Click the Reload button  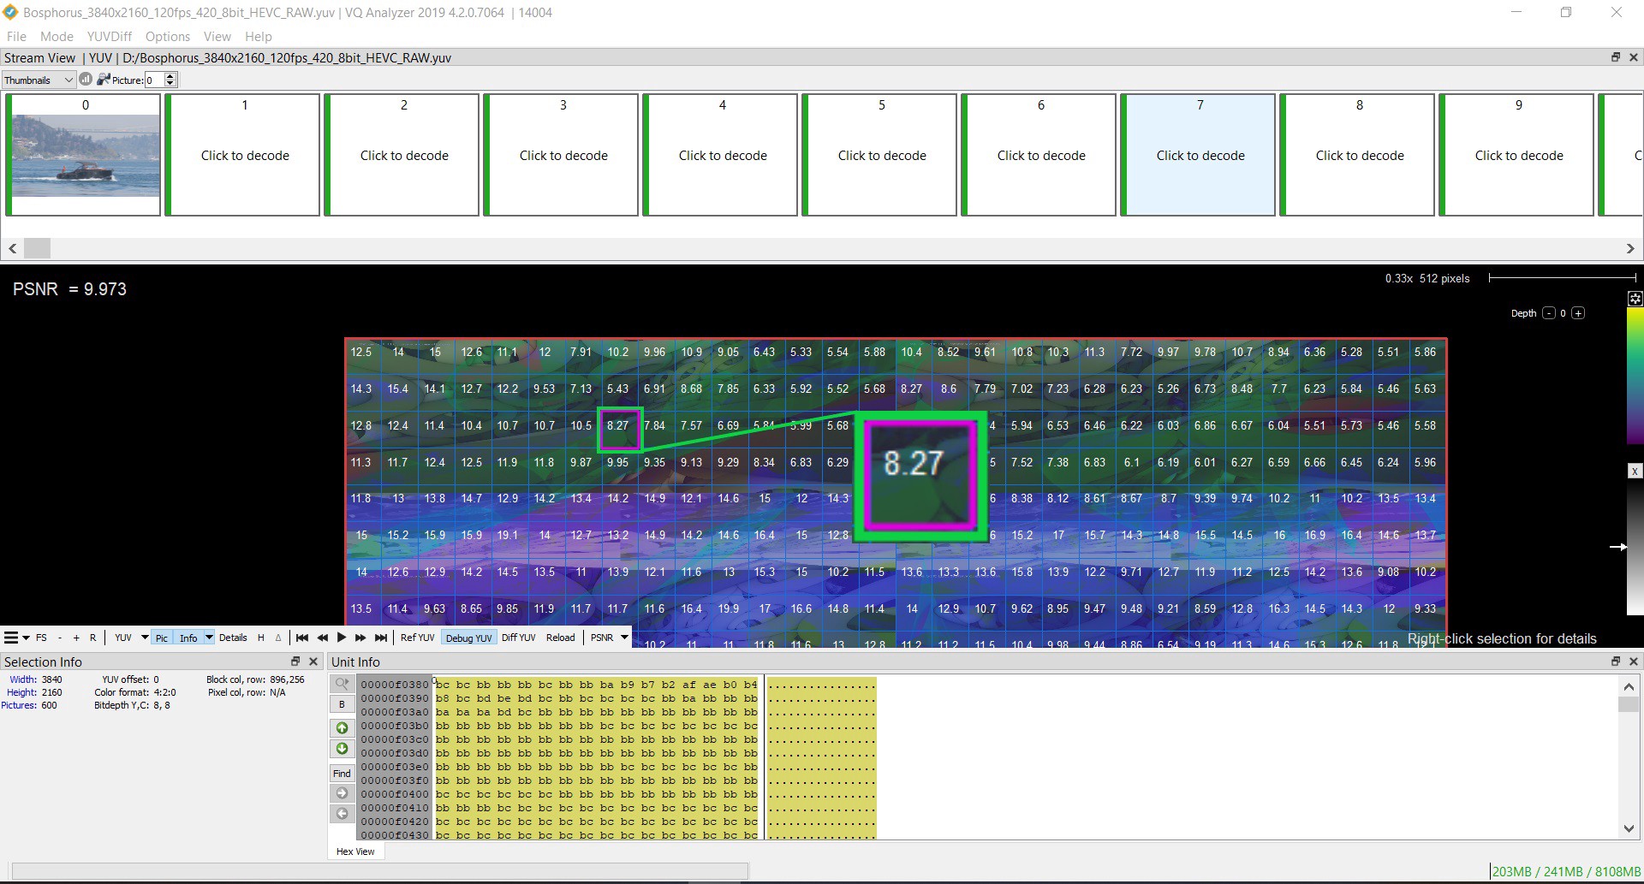560,638
